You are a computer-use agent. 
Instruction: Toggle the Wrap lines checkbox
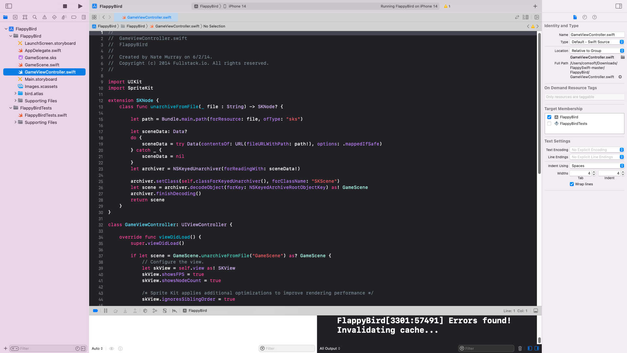coord(572,184)
